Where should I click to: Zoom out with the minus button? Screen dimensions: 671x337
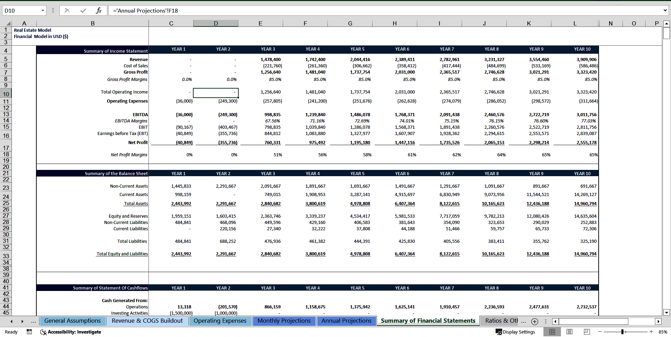pos(600,332)
